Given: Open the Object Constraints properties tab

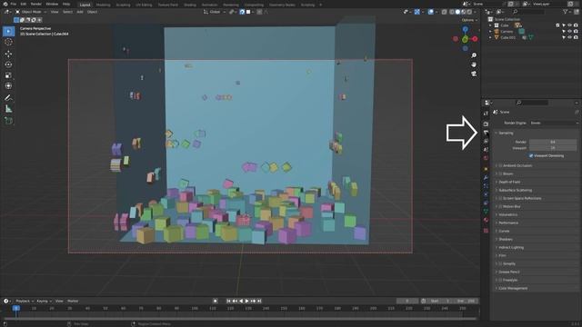Looking at the screenshot, I should (x=486, y=203).
